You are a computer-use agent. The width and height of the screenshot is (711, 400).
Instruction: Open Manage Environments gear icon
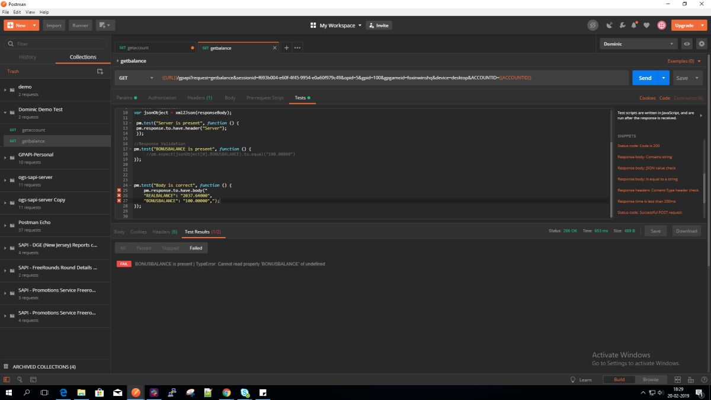click(702, 44)
